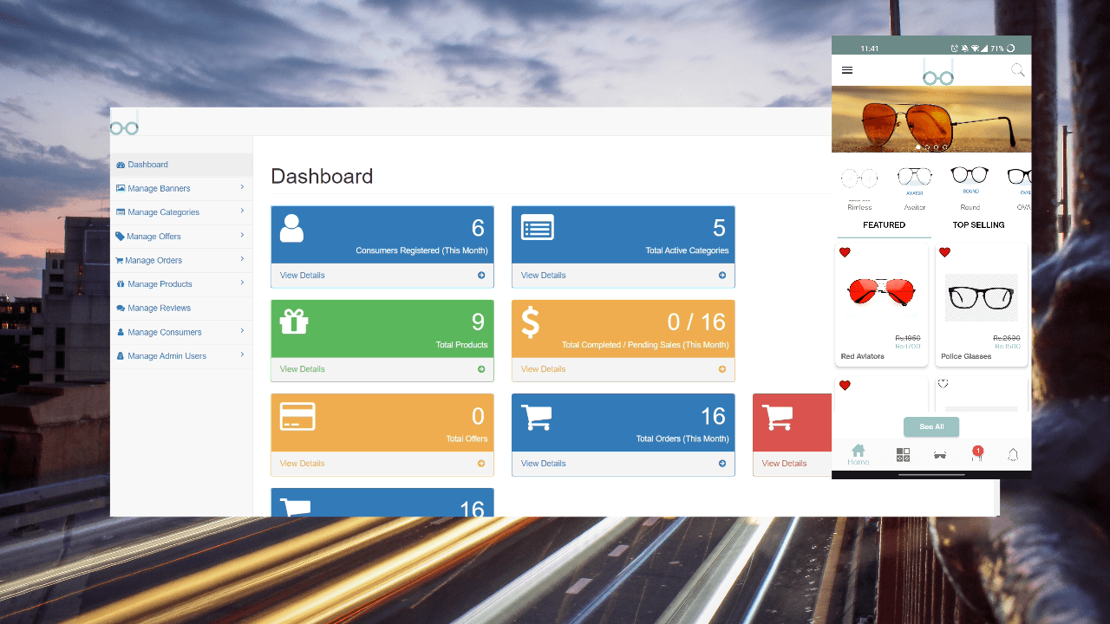Switch to FEATURED tab in mobile app
1110x624 pixels.
884,225
